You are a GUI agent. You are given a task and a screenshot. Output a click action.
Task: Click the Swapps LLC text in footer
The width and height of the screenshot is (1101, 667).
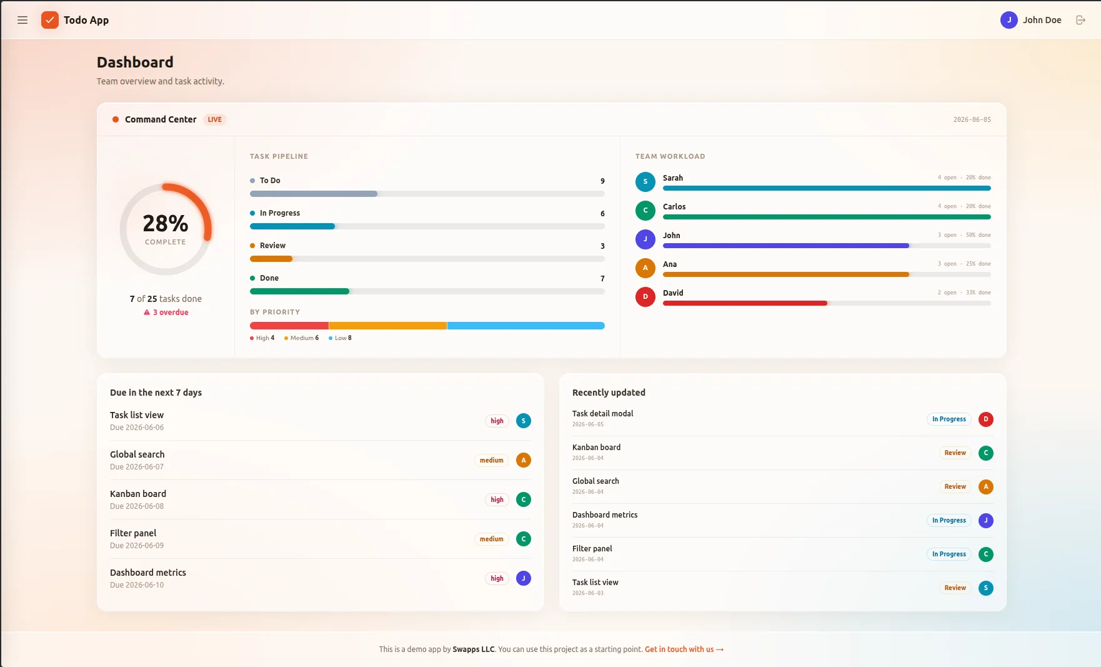[474, 649]
